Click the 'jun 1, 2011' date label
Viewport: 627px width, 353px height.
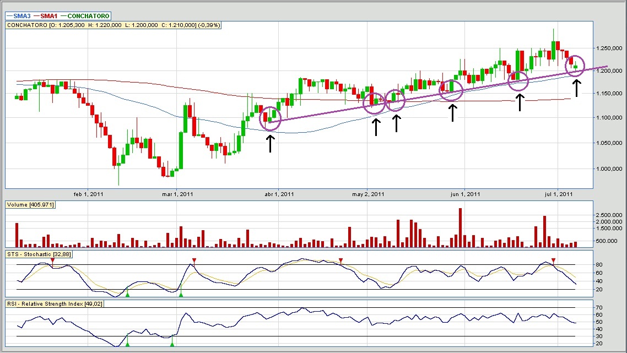(465, 194)
